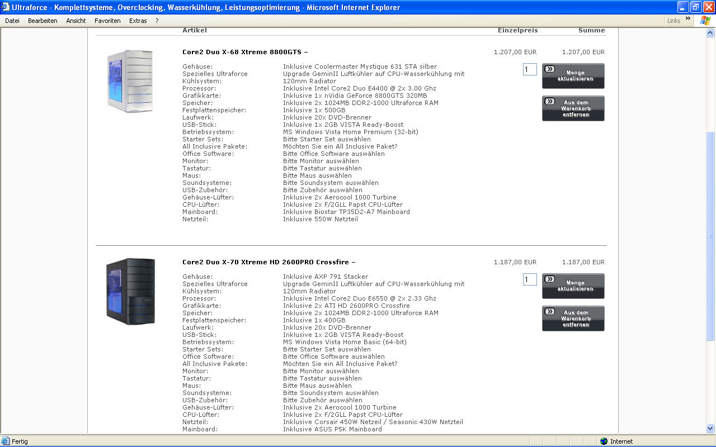Image resolution: width=716 pixels, height=447 pixels.
Task: Update quantity for Core2 Duo X-68 Xtreme
Action: pyautogui.click(x=573, y=76)
